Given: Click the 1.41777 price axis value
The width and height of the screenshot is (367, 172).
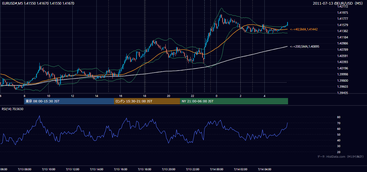Looking at the screenshot, I should [x=343, y=19].
